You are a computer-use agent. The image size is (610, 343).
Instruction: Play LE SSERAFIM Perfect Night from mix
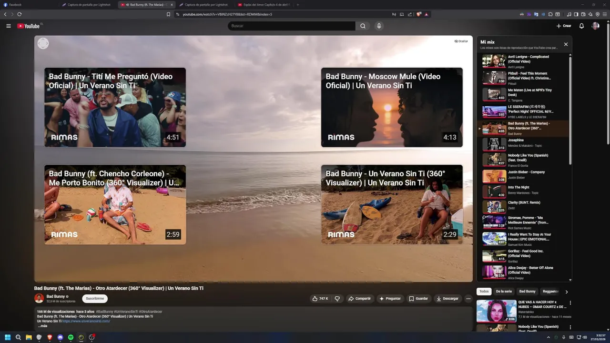(x=523, y=111)
